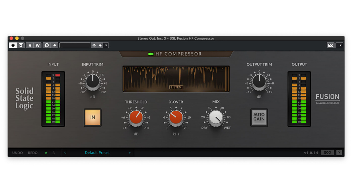353x196 pixels.
Task: Select preset slot B
Action: click(x=53, y=153)
